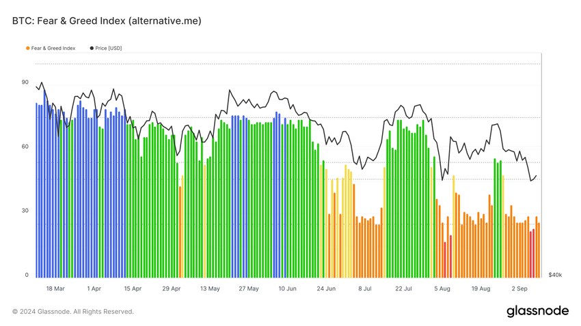Click the black Price [USD] legend dot

[92, 48]
